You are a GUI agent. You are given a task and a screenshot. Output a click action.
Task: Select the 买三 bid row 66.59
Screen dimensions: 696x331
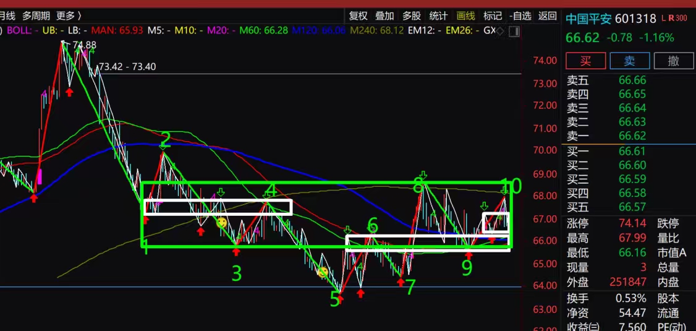(629, 179)
